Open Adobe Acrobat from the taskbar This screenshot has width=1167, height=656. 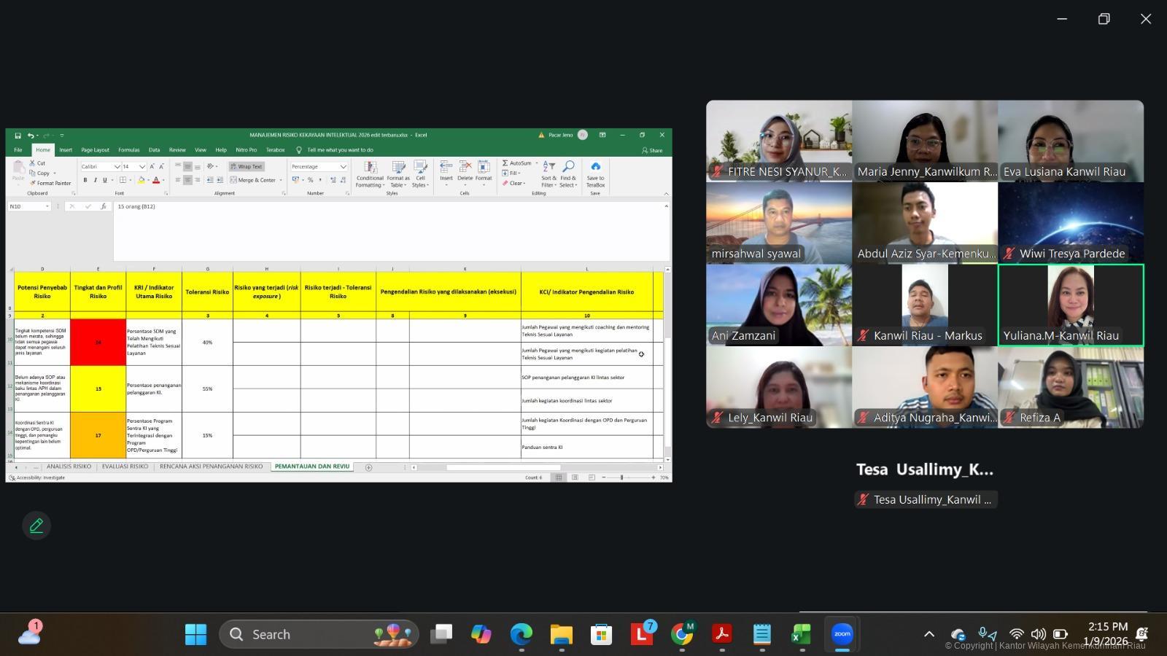coord(721,634)
